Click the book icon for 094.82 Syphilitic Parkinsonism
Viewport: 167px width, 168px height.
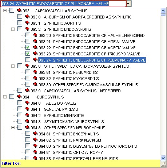[x=35, y=140]
